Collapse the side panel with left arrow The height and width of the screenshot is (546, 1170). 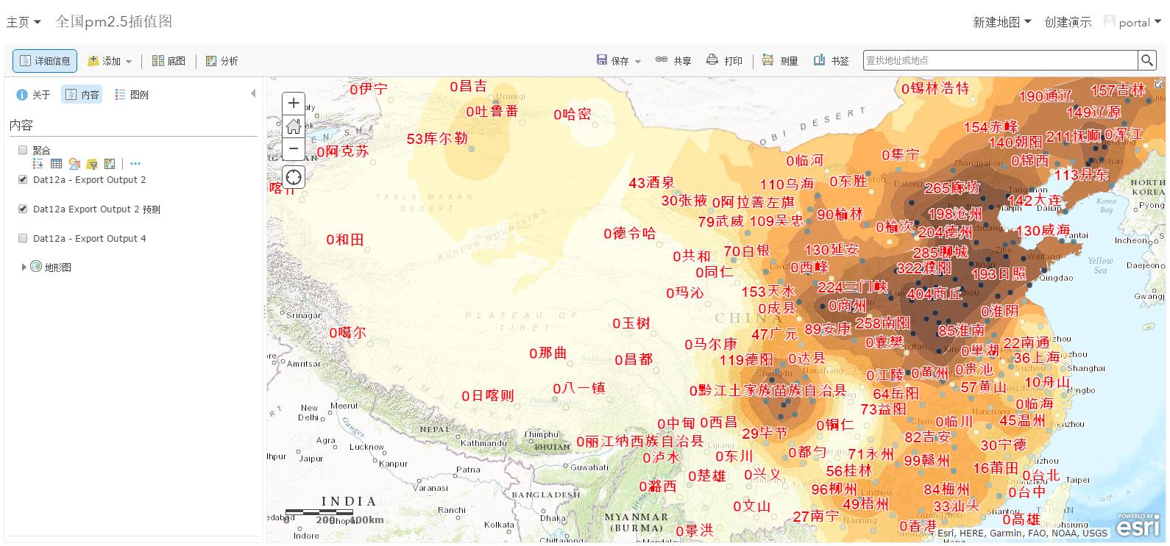(x=253, y=93)
